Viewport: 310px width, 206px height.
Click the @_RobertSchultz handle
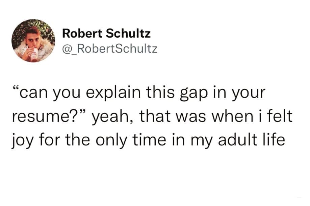[x=110, y=49]
